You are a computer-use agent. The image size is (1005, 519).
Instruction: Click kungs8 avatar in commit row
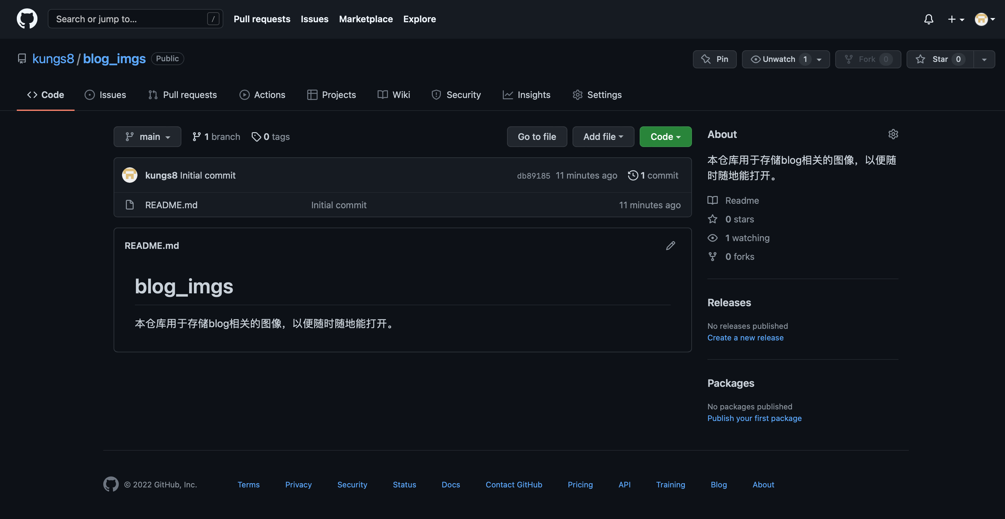129,175
